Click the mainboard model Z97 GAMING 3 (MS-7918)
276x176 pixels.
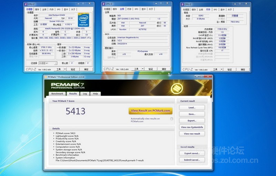133,19
